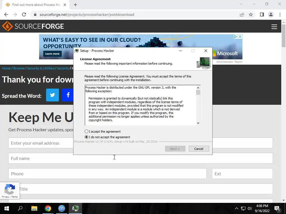Switch to Process Hacker setup taskbar item
286x214 pixels.
75,208
